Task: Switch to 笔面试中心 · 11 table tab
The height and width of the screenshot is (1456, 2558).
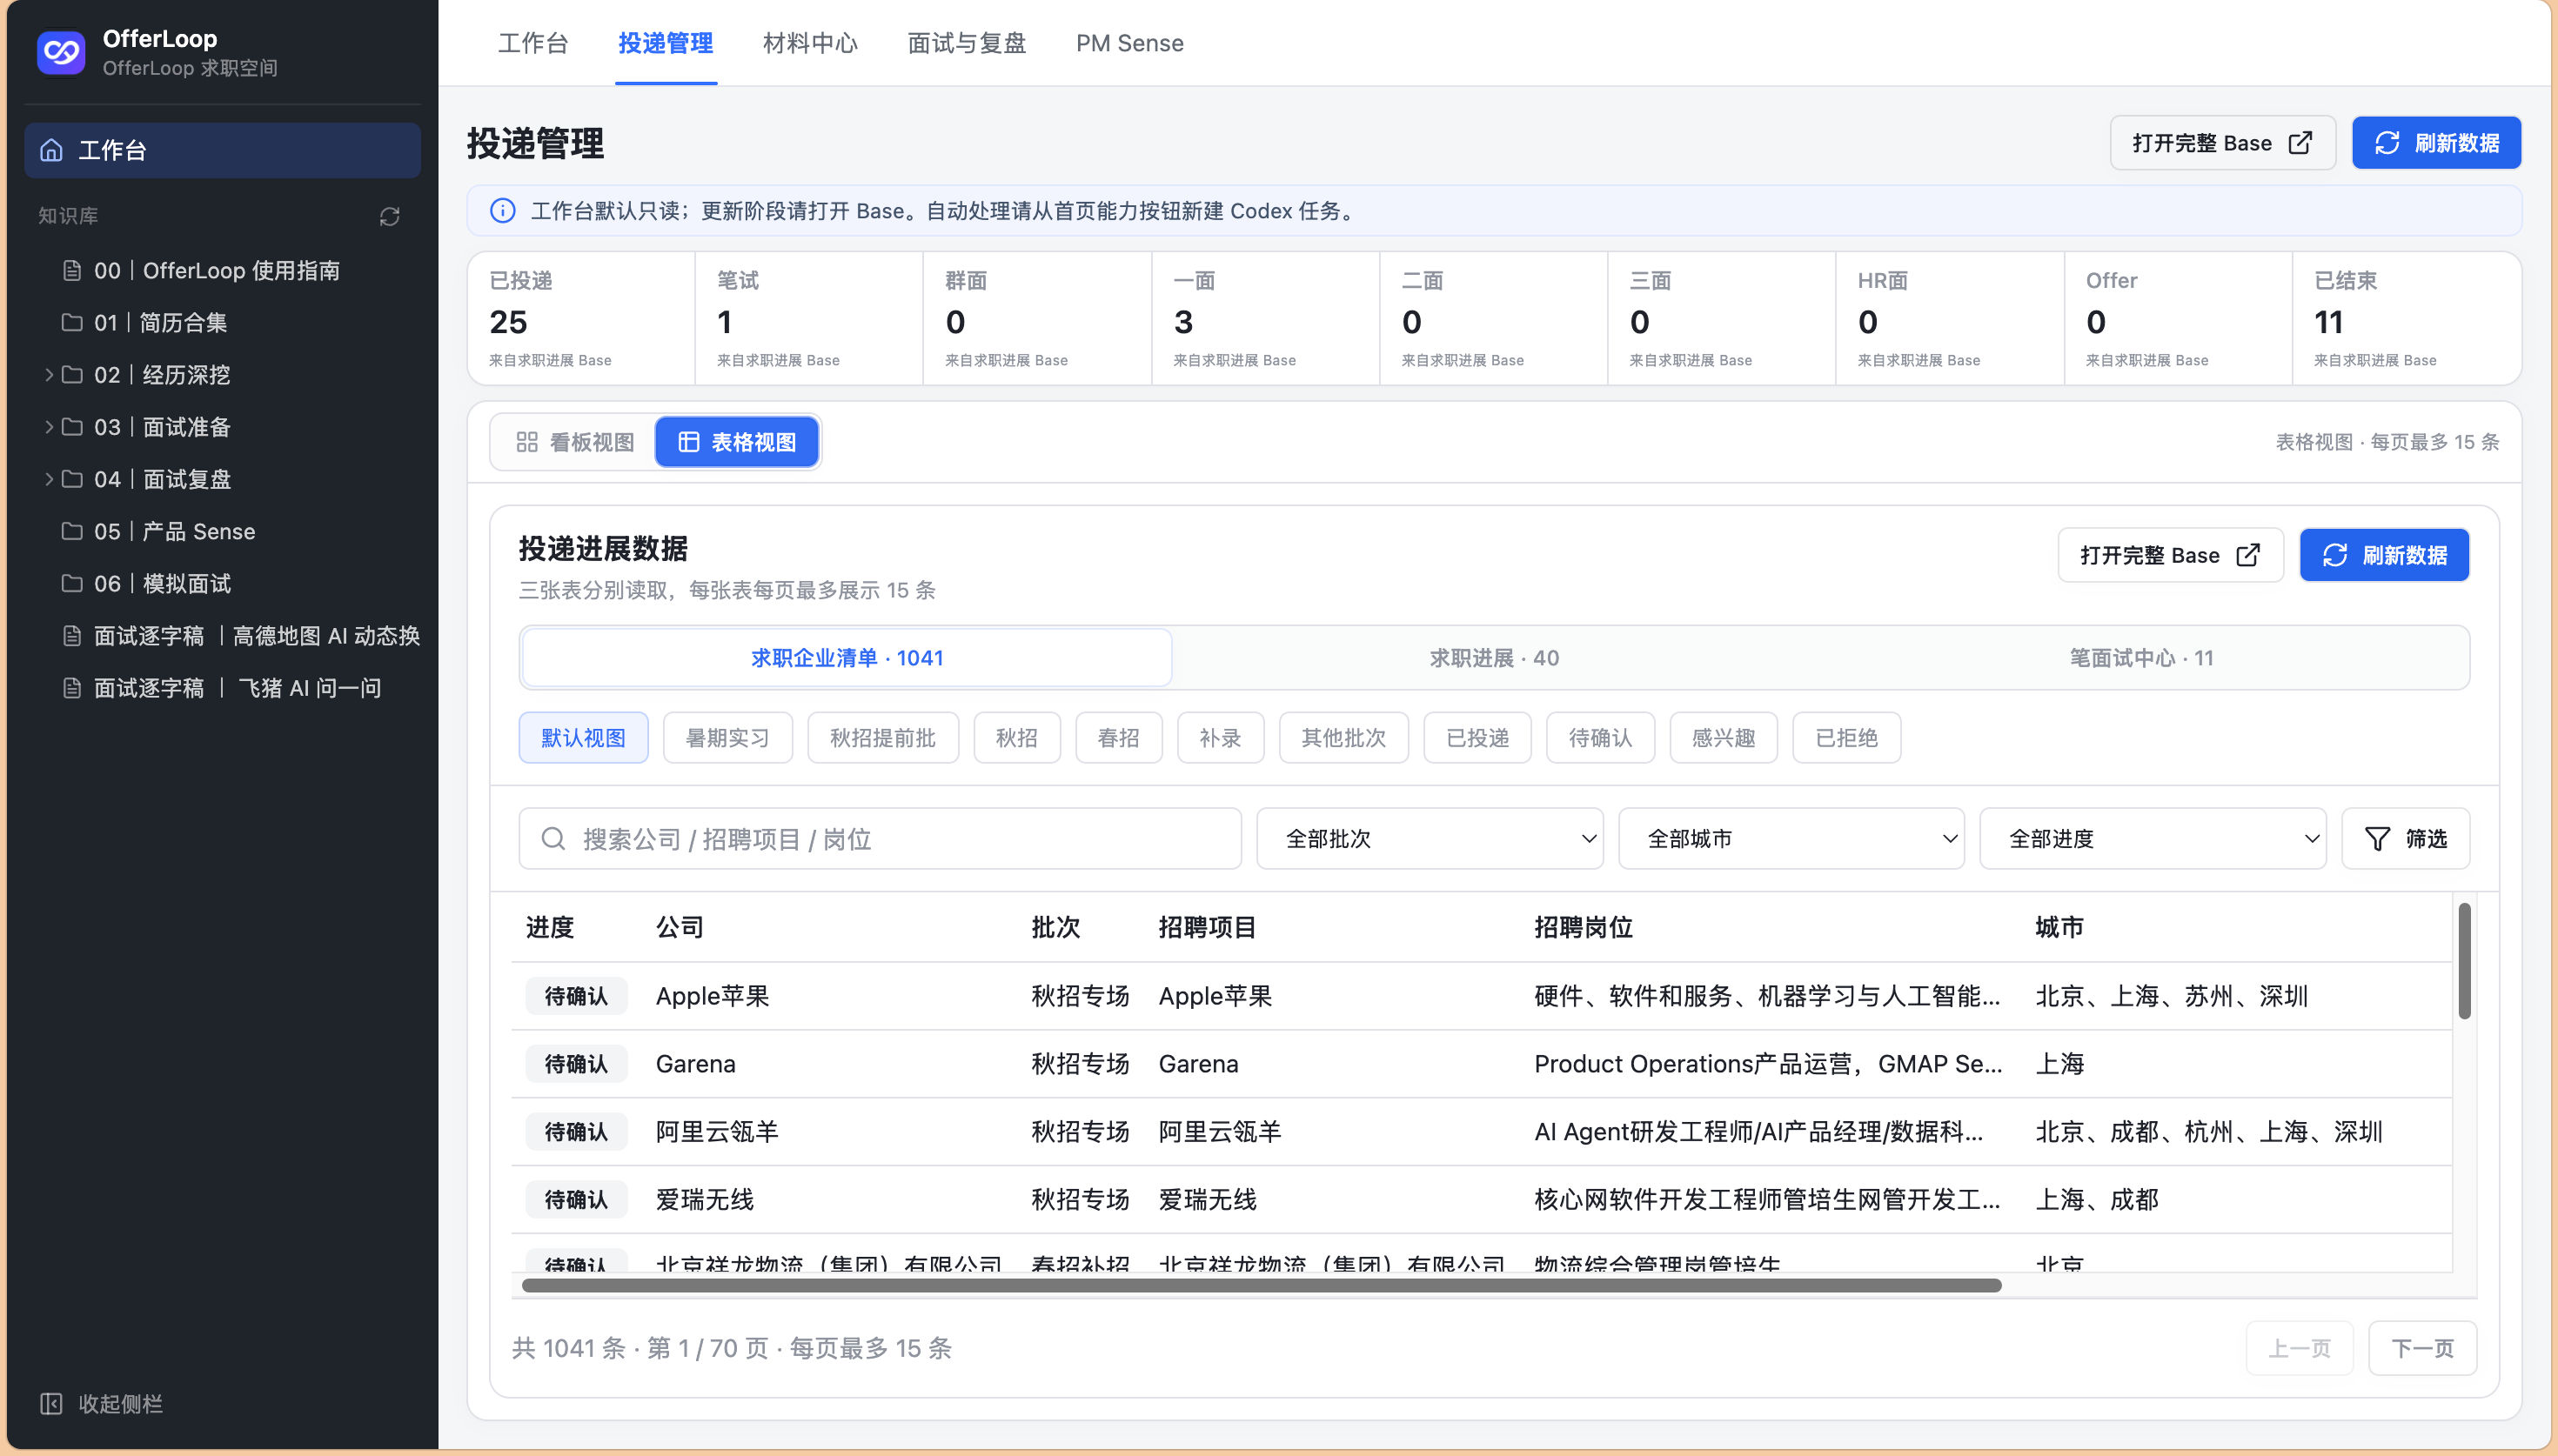Action: (2142, 658)
